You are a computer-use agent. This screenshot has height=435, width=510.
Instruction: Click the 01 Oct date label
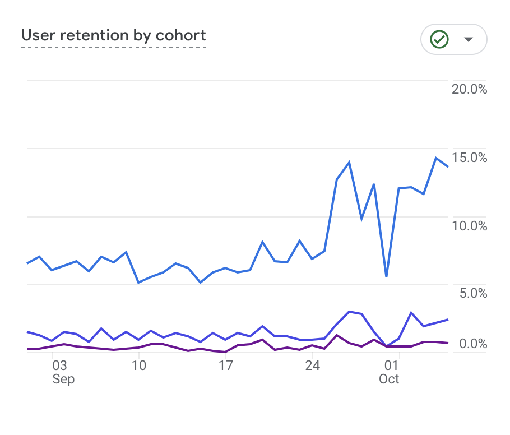coord(390,372)
